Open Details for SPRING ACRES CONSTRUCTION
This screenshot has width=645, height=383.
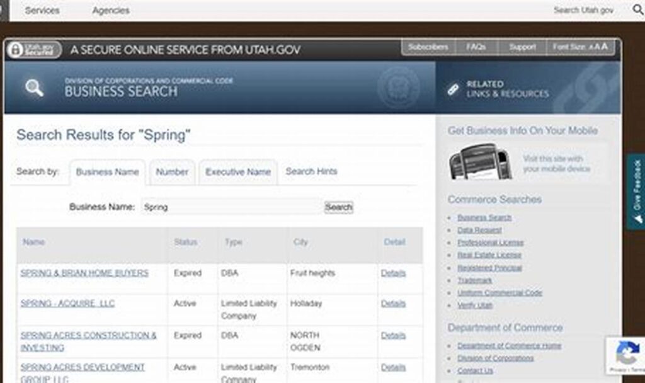393,336
